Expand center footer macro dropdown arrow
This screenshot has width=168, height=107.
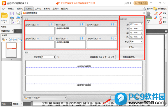click(x=84, y=38)
